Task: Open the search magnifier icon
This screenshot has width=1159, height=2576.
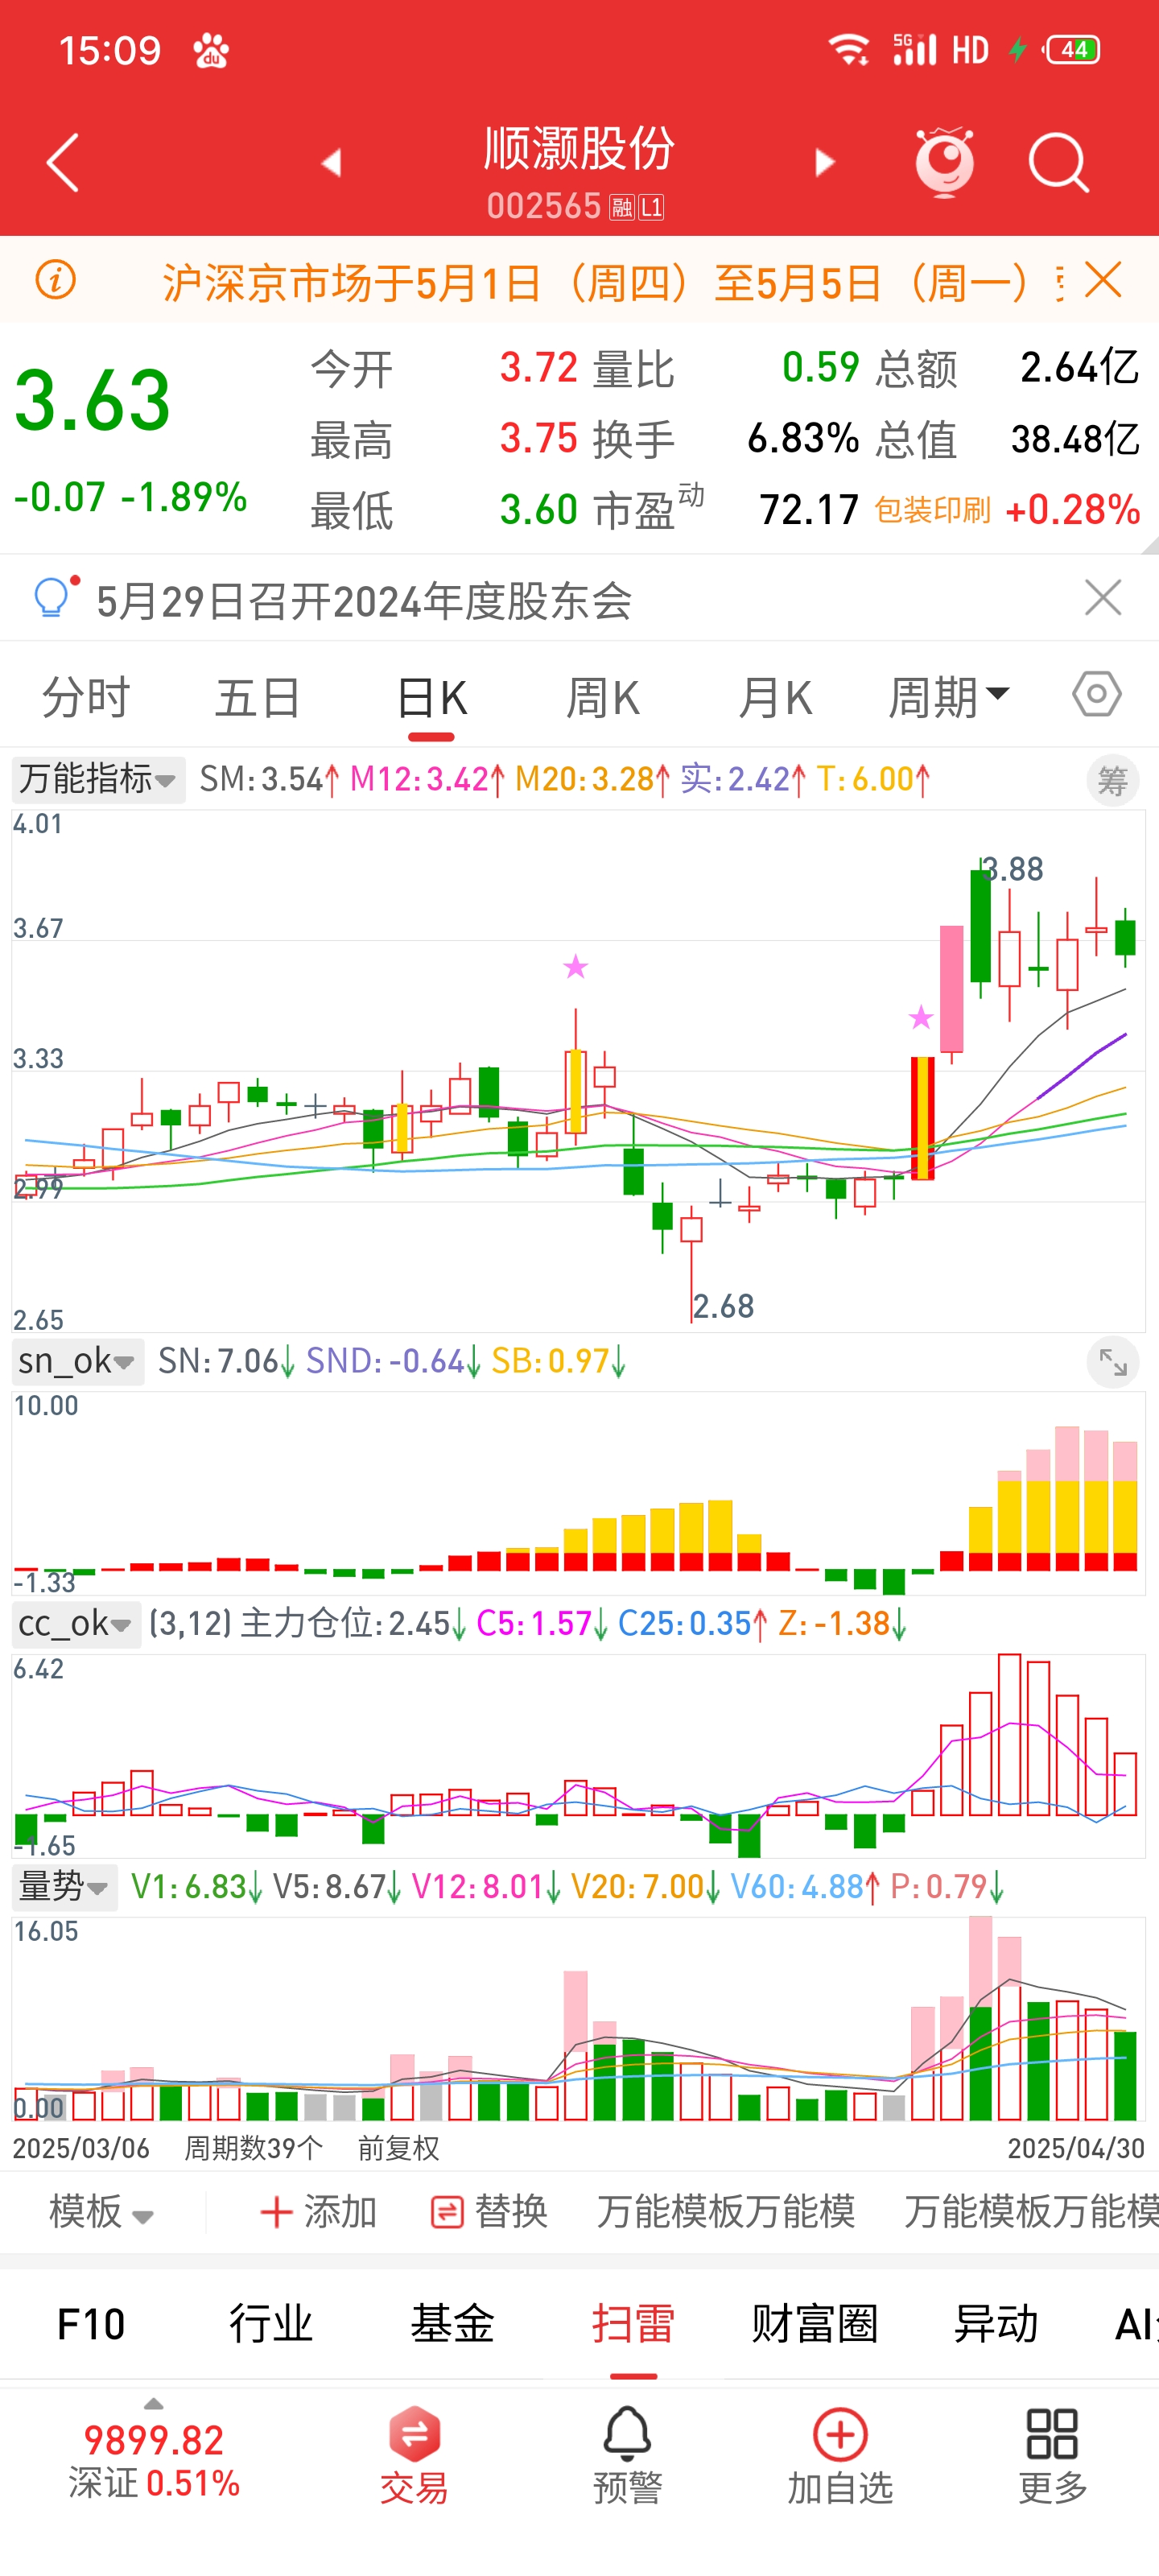Action: (1058, 162)
